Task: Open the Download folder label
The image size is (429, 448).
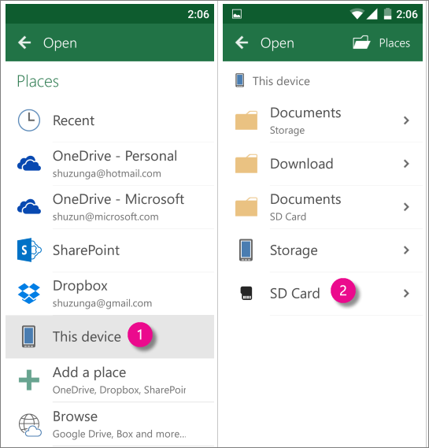Action: click(301, 164)
